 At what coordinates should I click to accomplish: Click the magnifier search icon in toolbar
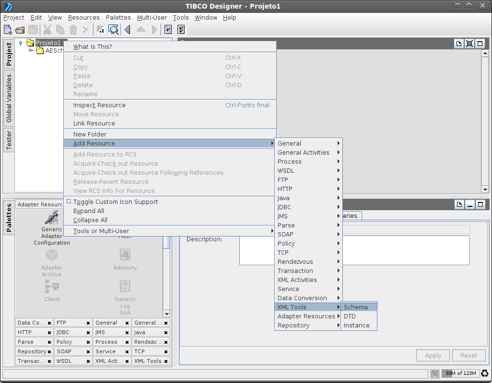point(114,30)
